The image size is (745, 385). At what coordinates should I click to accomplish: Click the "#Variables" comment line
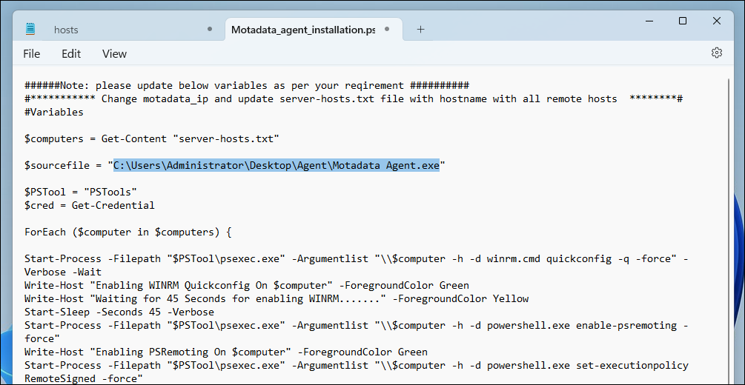[x=54, y=113]
